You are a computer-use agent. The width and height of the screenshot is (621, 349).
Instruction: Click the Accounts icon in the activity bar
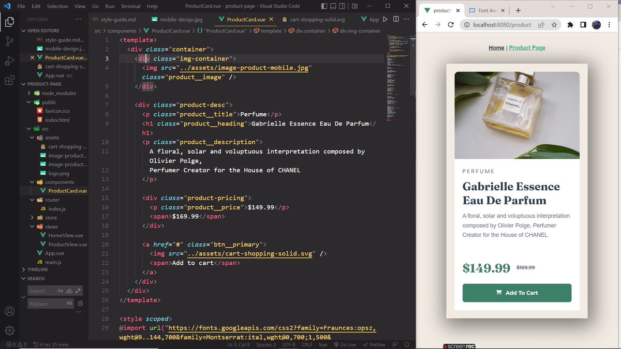[x=9, y=311]
